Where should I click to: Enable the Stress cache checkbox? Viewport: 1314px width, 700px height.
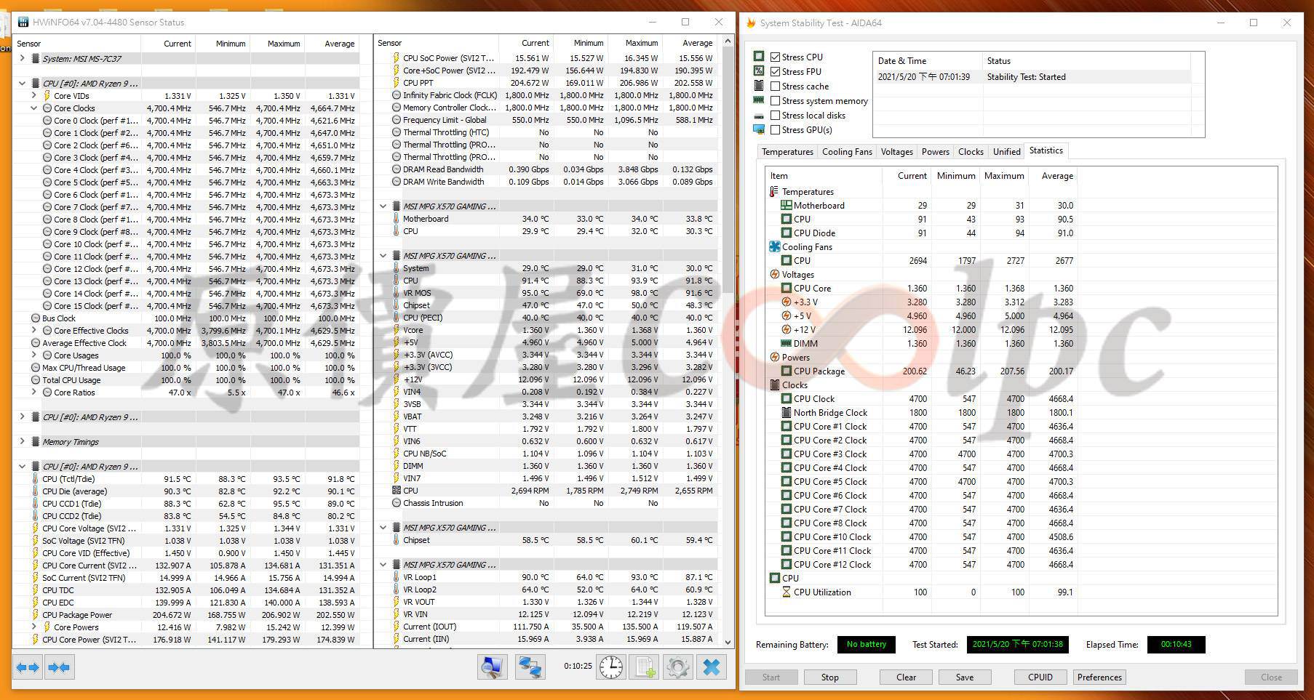coord(776,86)
